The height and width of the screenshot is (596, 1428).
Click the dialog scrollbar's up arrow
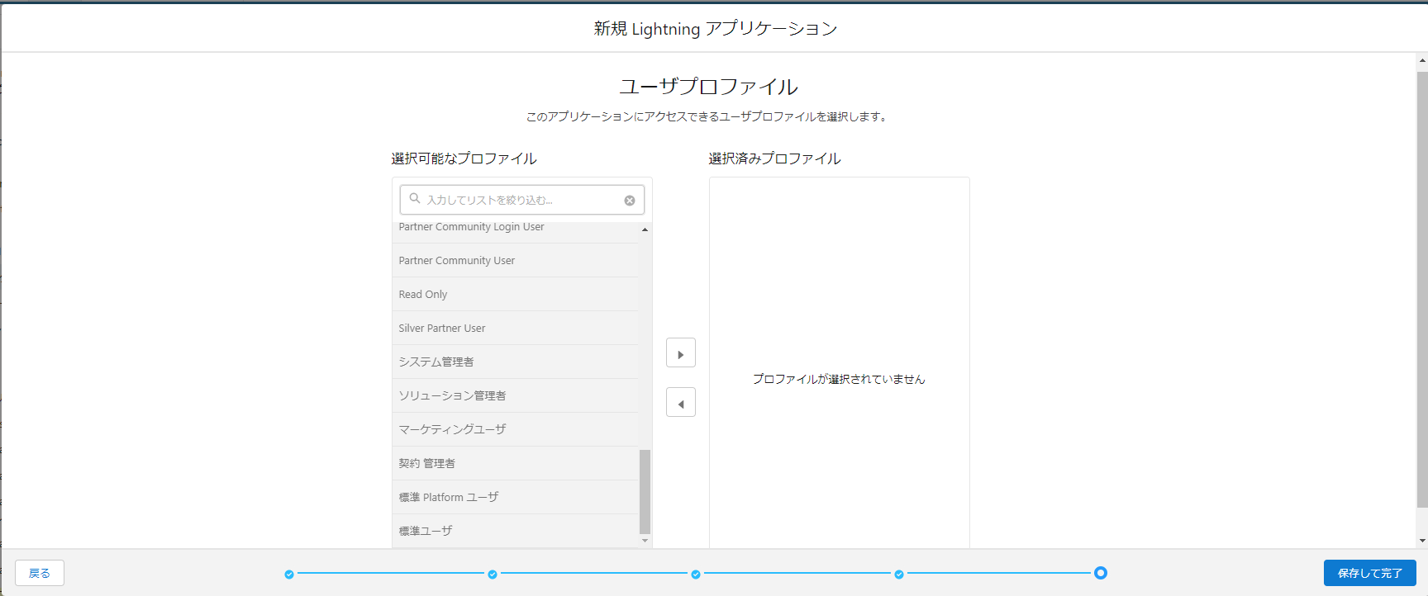(x=1422, y=60)
